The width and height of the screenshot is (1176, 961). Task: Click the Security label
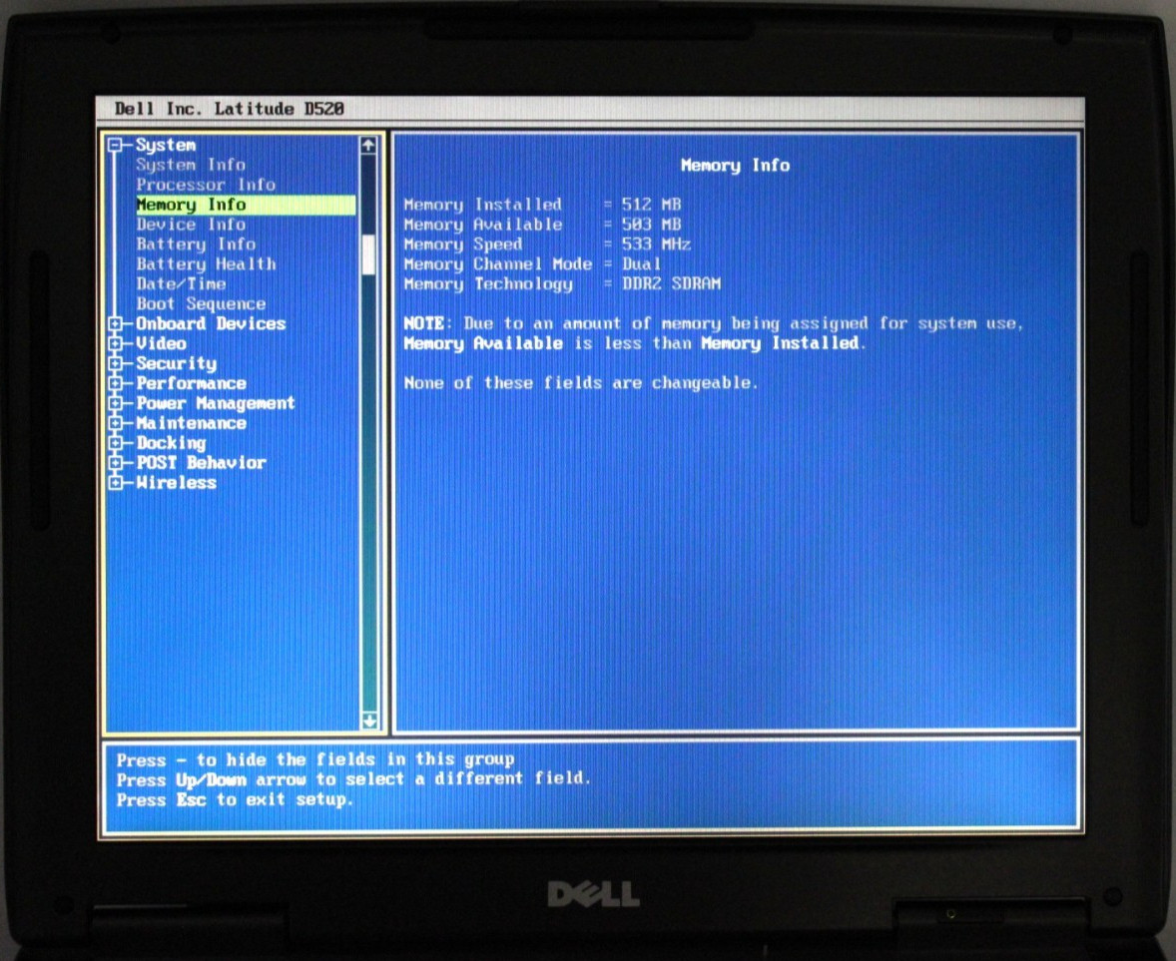coord(177,363)
